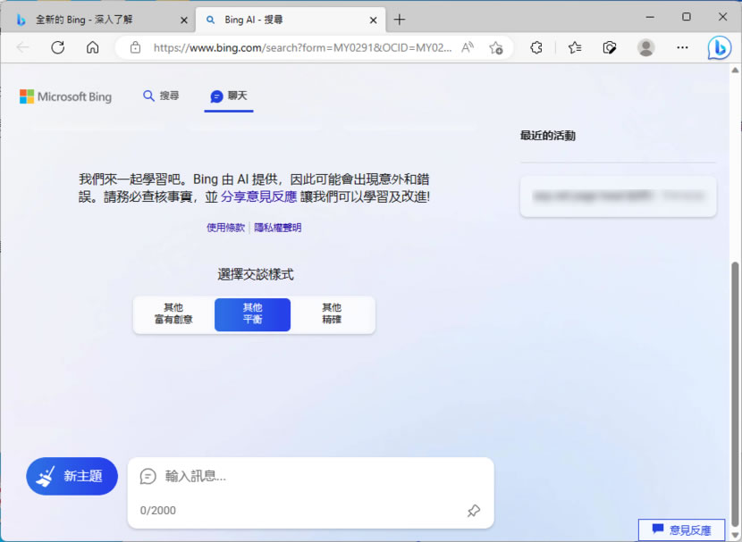Image resolution: width=742 pixels, height=542 pixels.
Task: Open the blurred recent activity item
Action: click(618, 196)
